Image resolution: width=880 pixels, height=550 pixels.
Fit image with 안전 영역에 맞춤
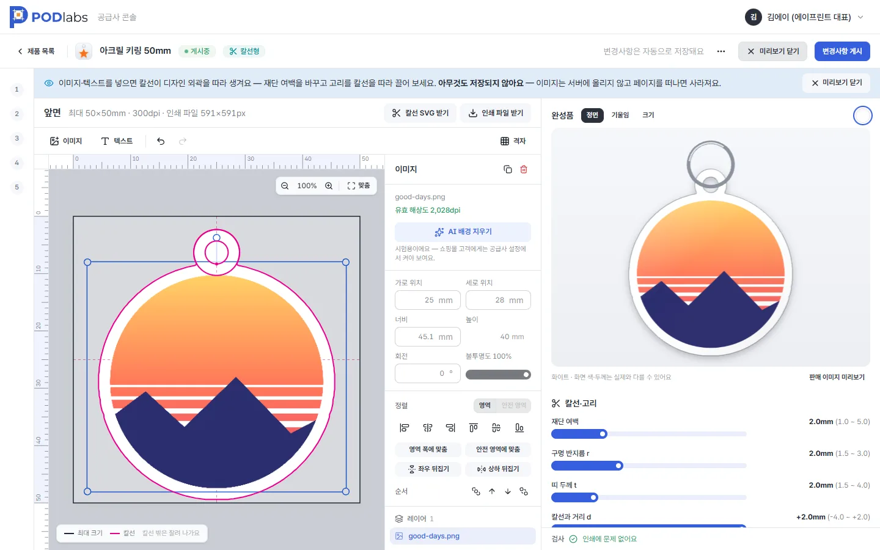coord(498,450)
